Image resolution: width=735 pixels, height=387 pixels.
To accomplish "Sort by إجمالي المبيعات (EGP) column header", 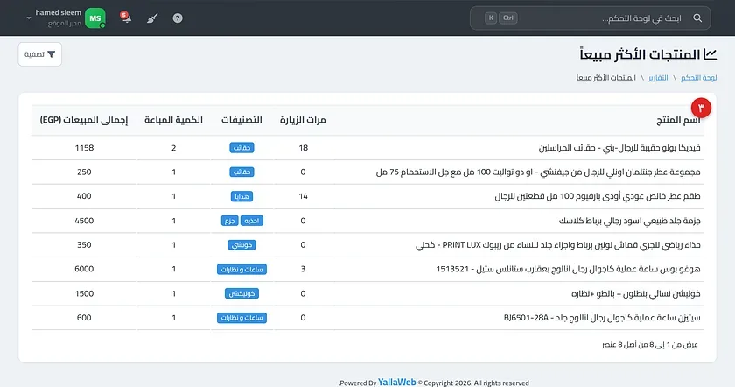I will (x=84, y=120).
